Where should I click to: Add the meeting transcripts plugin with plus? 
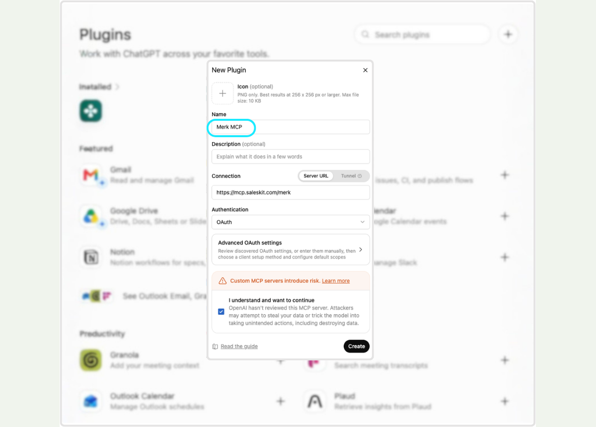click(x=505, y=360)
